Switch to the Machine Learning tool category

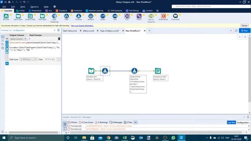[95, 11]
